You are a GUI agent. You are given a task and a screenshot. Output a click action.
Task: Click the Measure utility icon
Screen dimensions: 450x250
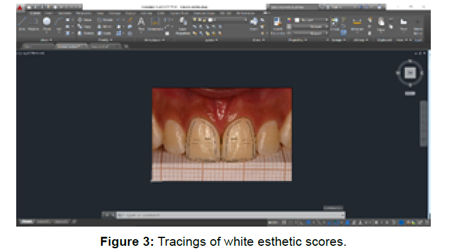(358, 24)
